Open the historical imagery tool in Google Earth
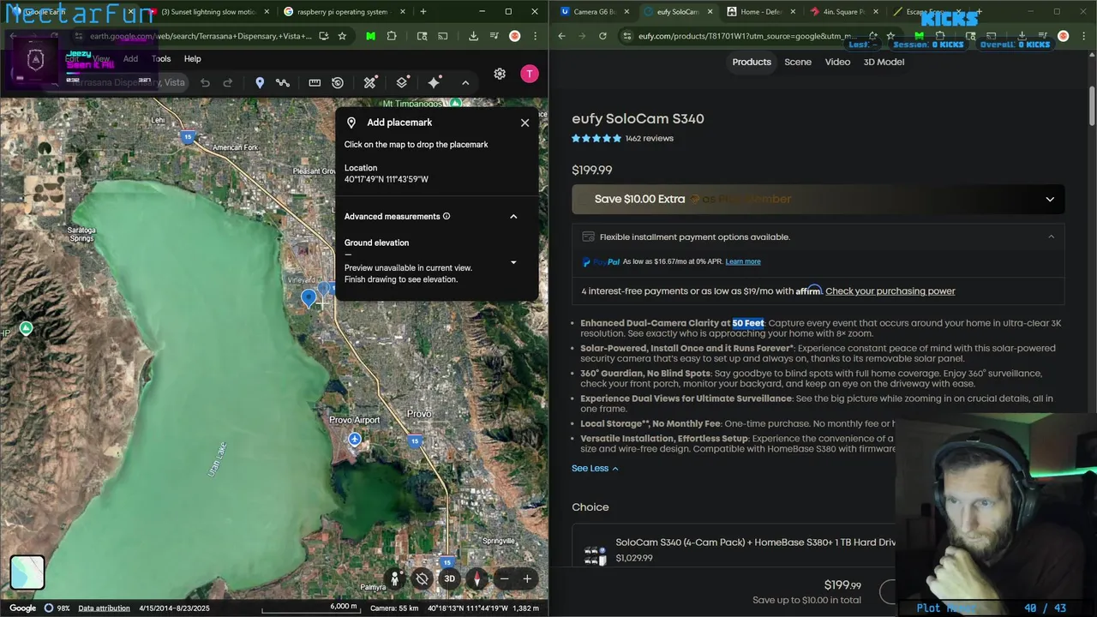 click(338, 82)
